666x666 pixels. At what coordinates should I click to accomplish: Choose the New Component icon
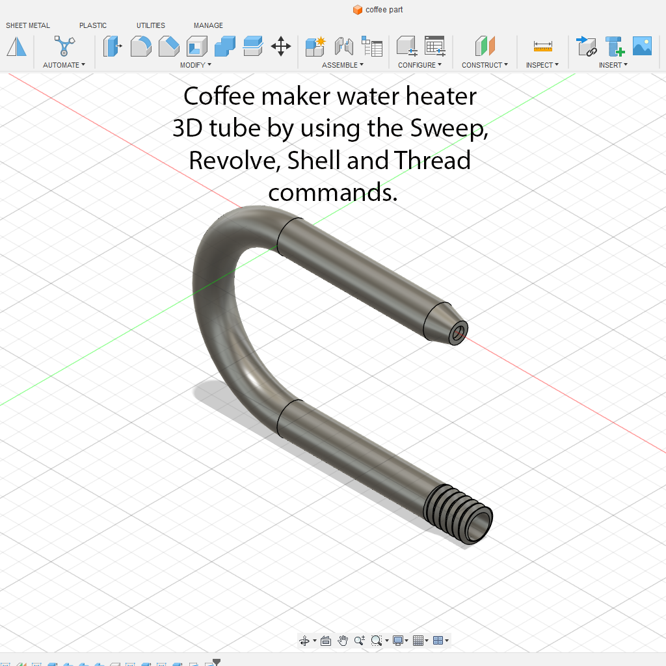tap(315, 46)
